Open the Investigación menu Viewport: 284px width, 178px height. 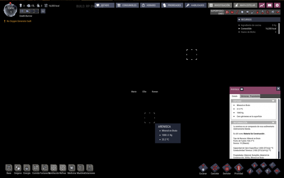[x=219, y=6]
